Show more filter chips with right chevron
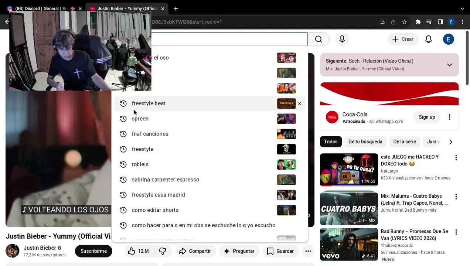The width and height of the screenshot is (470, 266). (450, 142)
